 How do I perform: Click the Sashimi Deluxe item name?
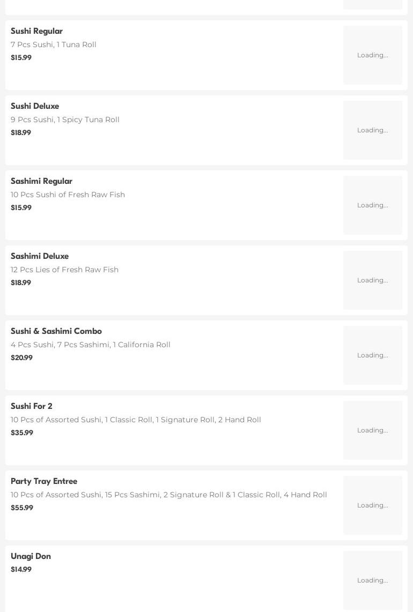[40, 256]
